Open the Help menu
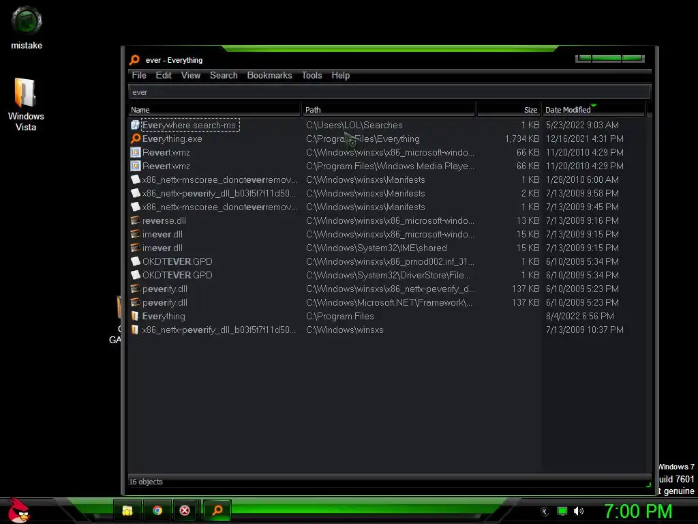698x524 pixels. pyautogui.click(x=341, y=75)
